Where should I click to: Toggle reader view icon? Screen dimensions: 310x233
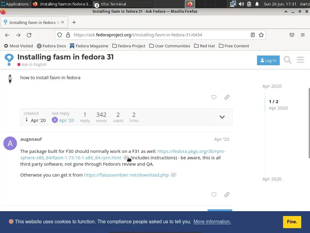point(253,35)
